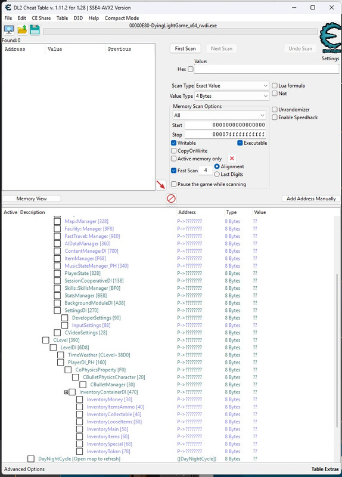Select the Alignment radio button

[x=217, y=166]
